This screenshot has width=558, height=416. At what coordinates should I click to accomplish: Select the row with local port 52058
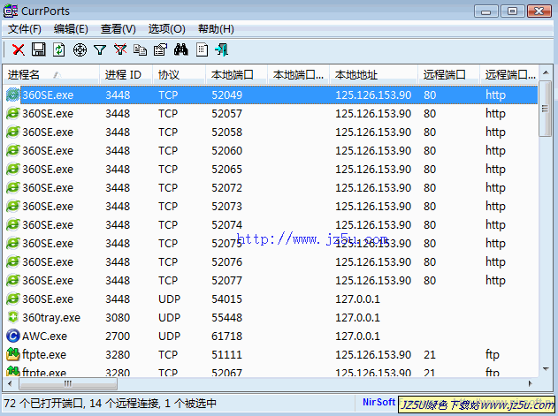(271, 132)
